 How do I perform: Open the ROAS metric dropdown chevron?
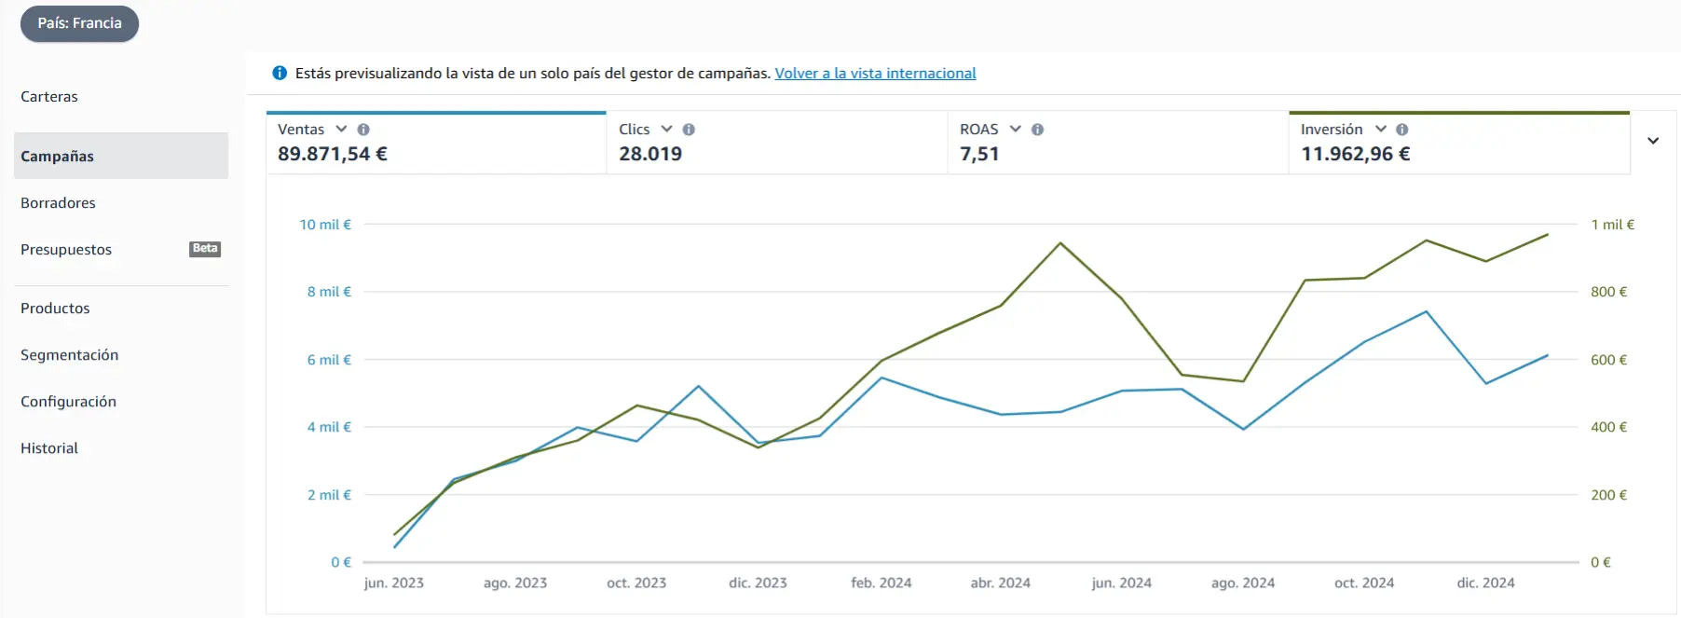click(1015, 129)
